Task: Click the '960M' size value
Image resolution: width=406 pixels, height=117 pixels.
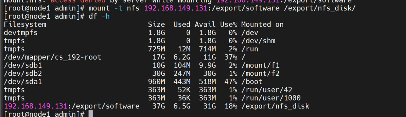Action: click(156, 82)
